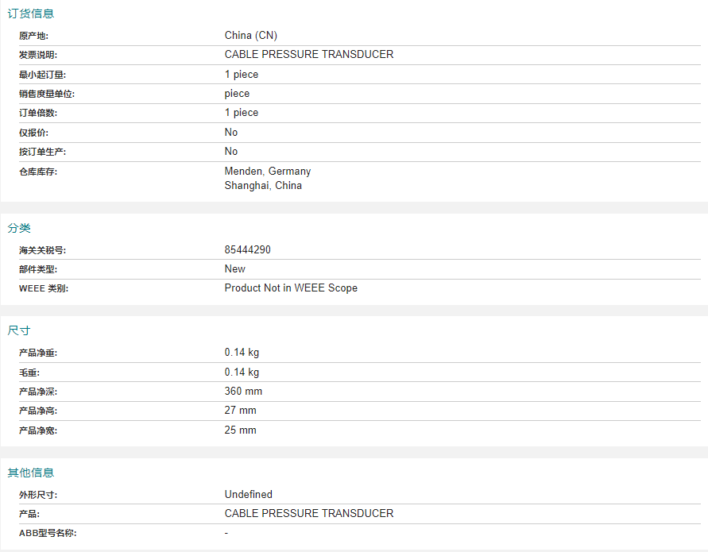708x552 pixels.
Task: Click the 产品净重 label
Action: (38, 353)
